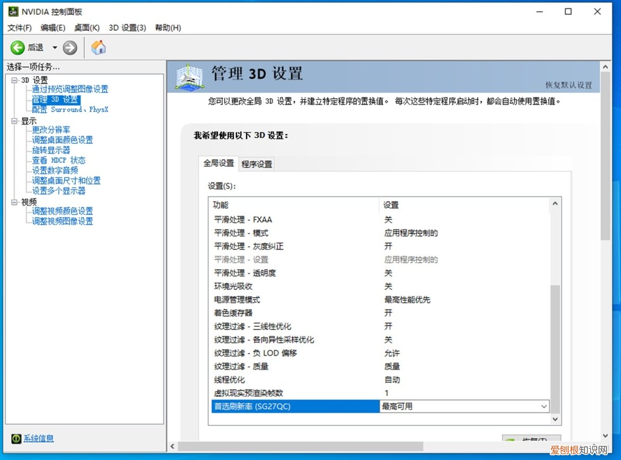Select 调整视频颜色设置 in the sidebar
This screenshot has width=621, height=460.
(62, 211)
